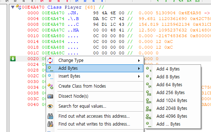Click the Add Bytes green plus icon
Image resolution: width=211 pixels, height=132 pixels.
point(51,68)
